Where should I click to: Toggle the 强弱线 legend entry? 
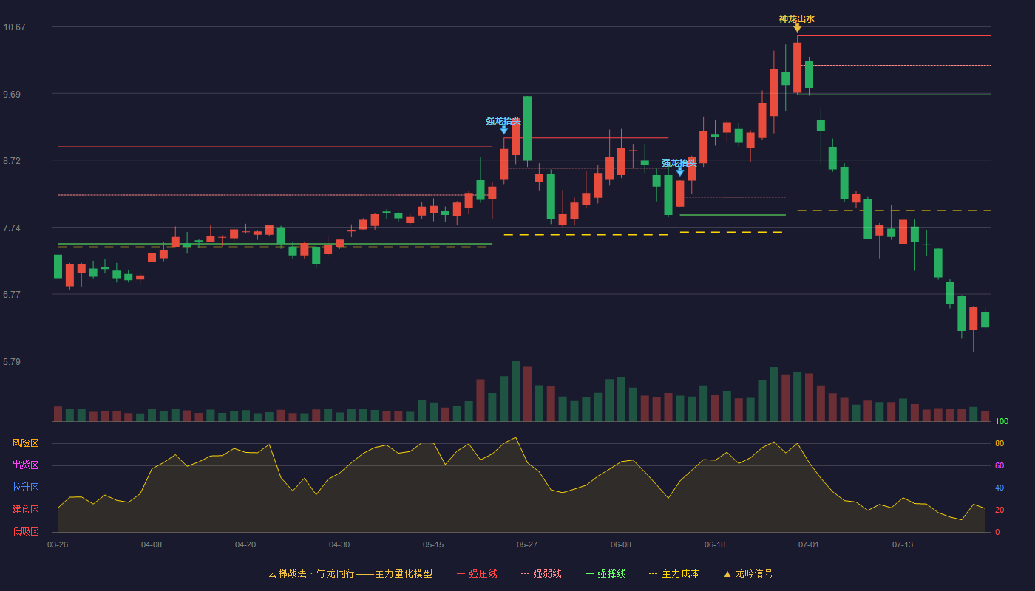click(x=541, y=573)
